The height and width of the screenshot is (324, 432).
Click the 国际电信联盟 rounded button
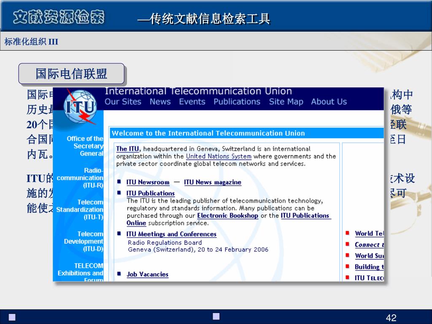(71, 73)
